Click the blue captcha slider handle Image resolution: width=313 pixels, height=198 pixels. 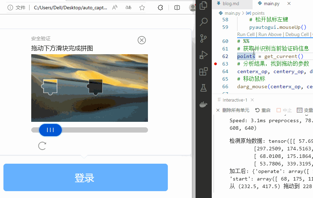50,130
